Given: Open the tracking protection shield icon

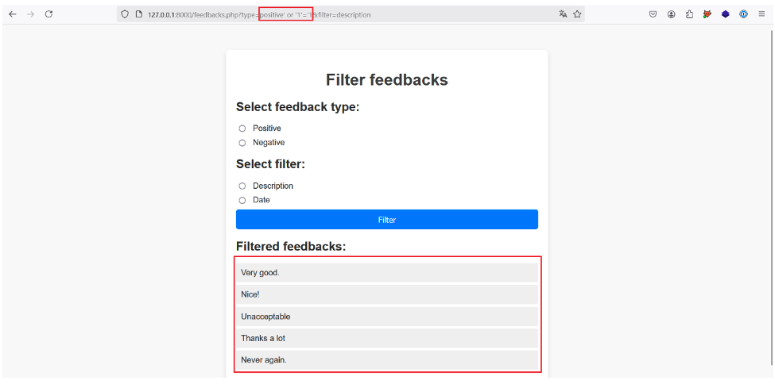Looking at the screenshot, I should coord(125,14).
